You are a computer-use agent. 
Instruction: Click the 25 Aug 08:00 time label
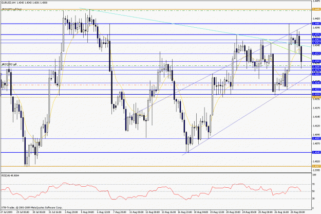[x=265, y=212]
